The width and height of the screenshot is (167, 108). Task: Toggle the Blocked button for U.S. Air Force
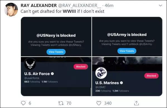pos(81,67)
